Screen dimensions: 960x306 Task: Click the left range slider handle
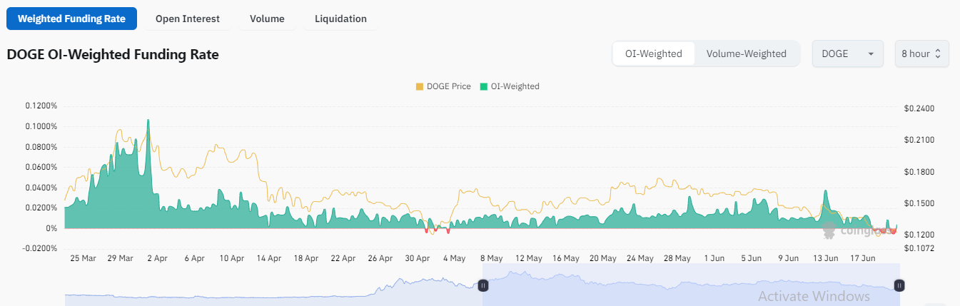pyautogui.click(x=482, y=285)
